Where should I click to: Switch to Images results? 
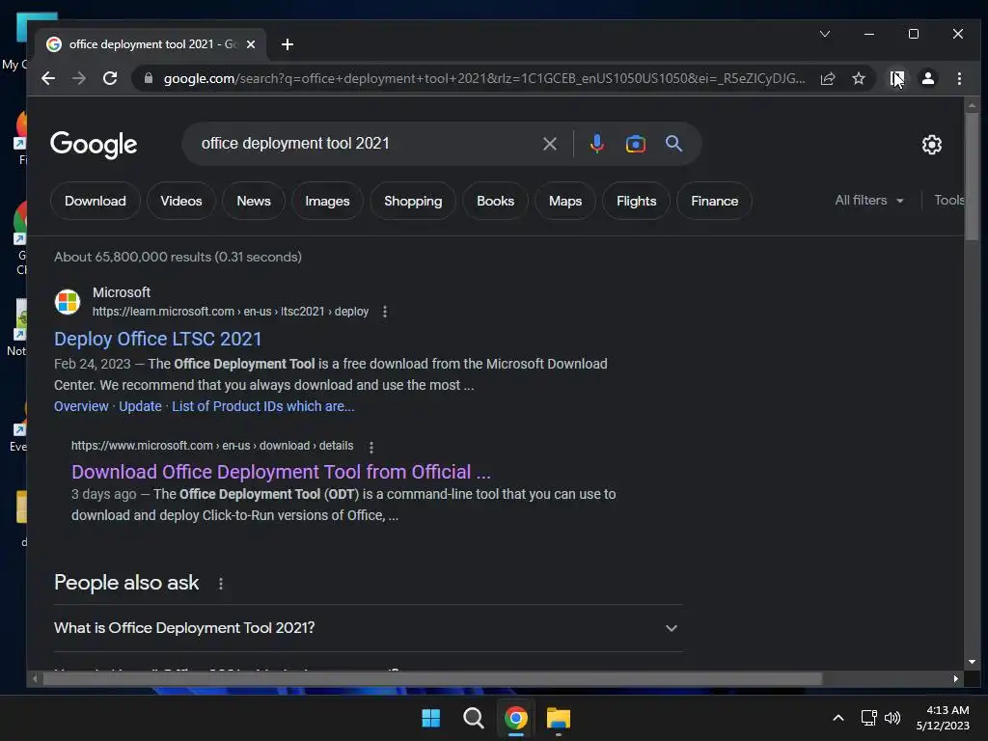[327, 201]
